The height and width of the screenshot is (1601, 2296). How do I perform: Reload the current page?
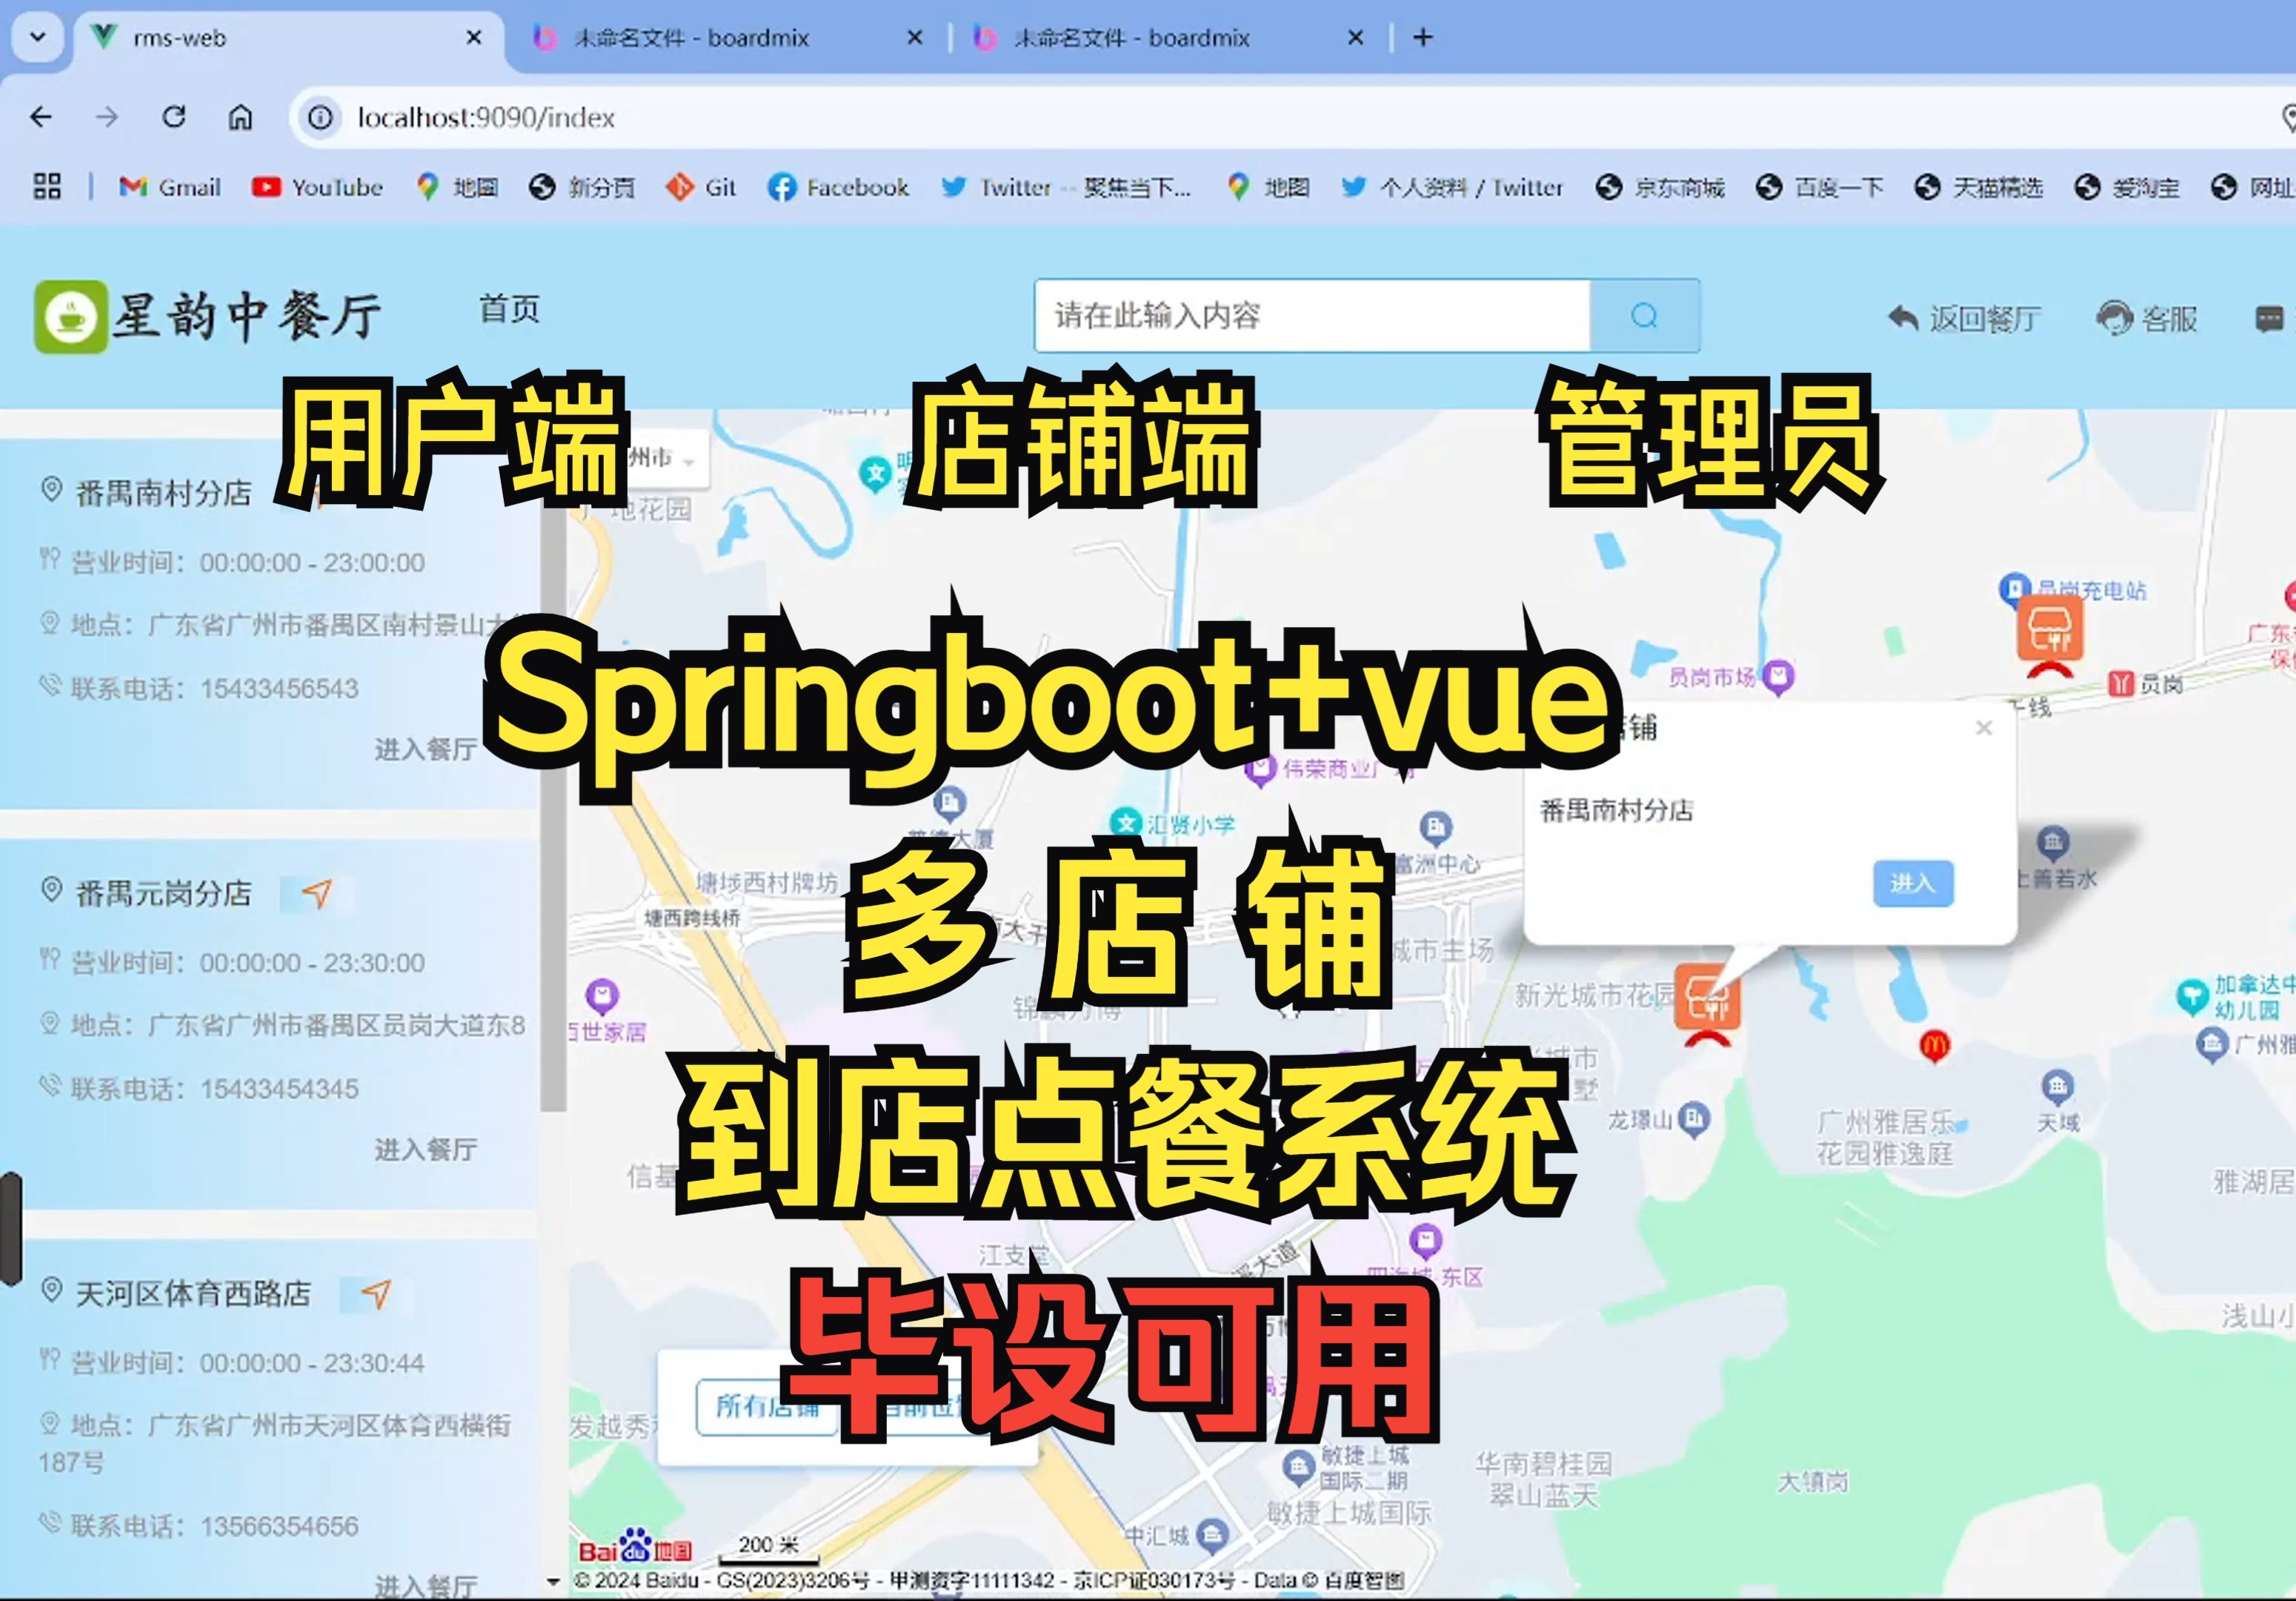(x=174, y=117)
